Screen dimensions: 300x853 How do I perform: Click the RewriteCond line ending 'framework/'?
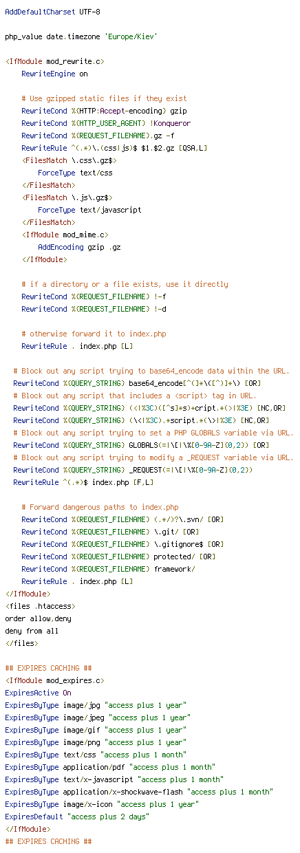tap(108, 569)
